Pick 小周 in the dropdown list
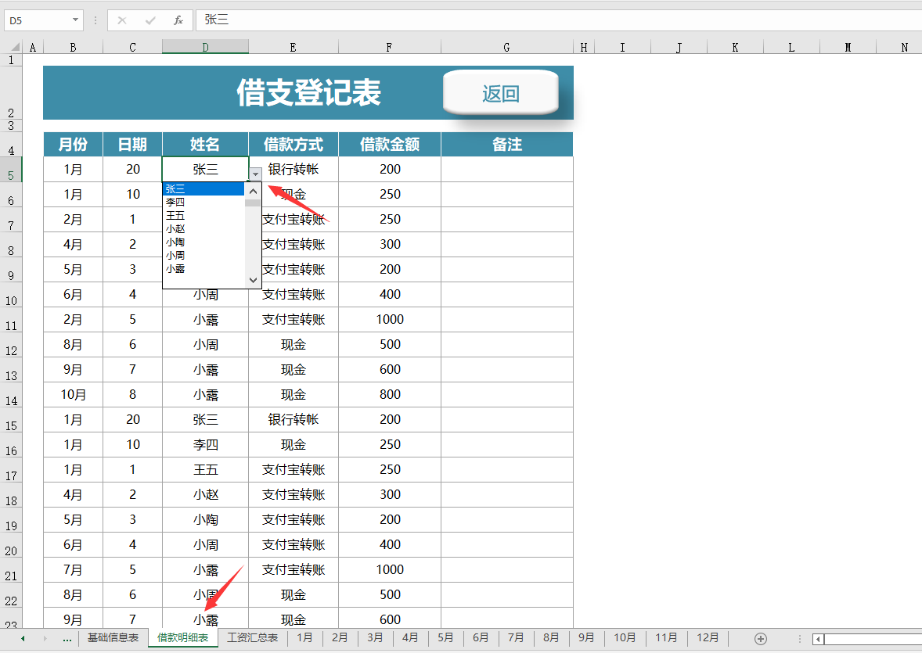The height and width of the screenshot is (653, 922). pyautogui.click(x=203, y=256)
